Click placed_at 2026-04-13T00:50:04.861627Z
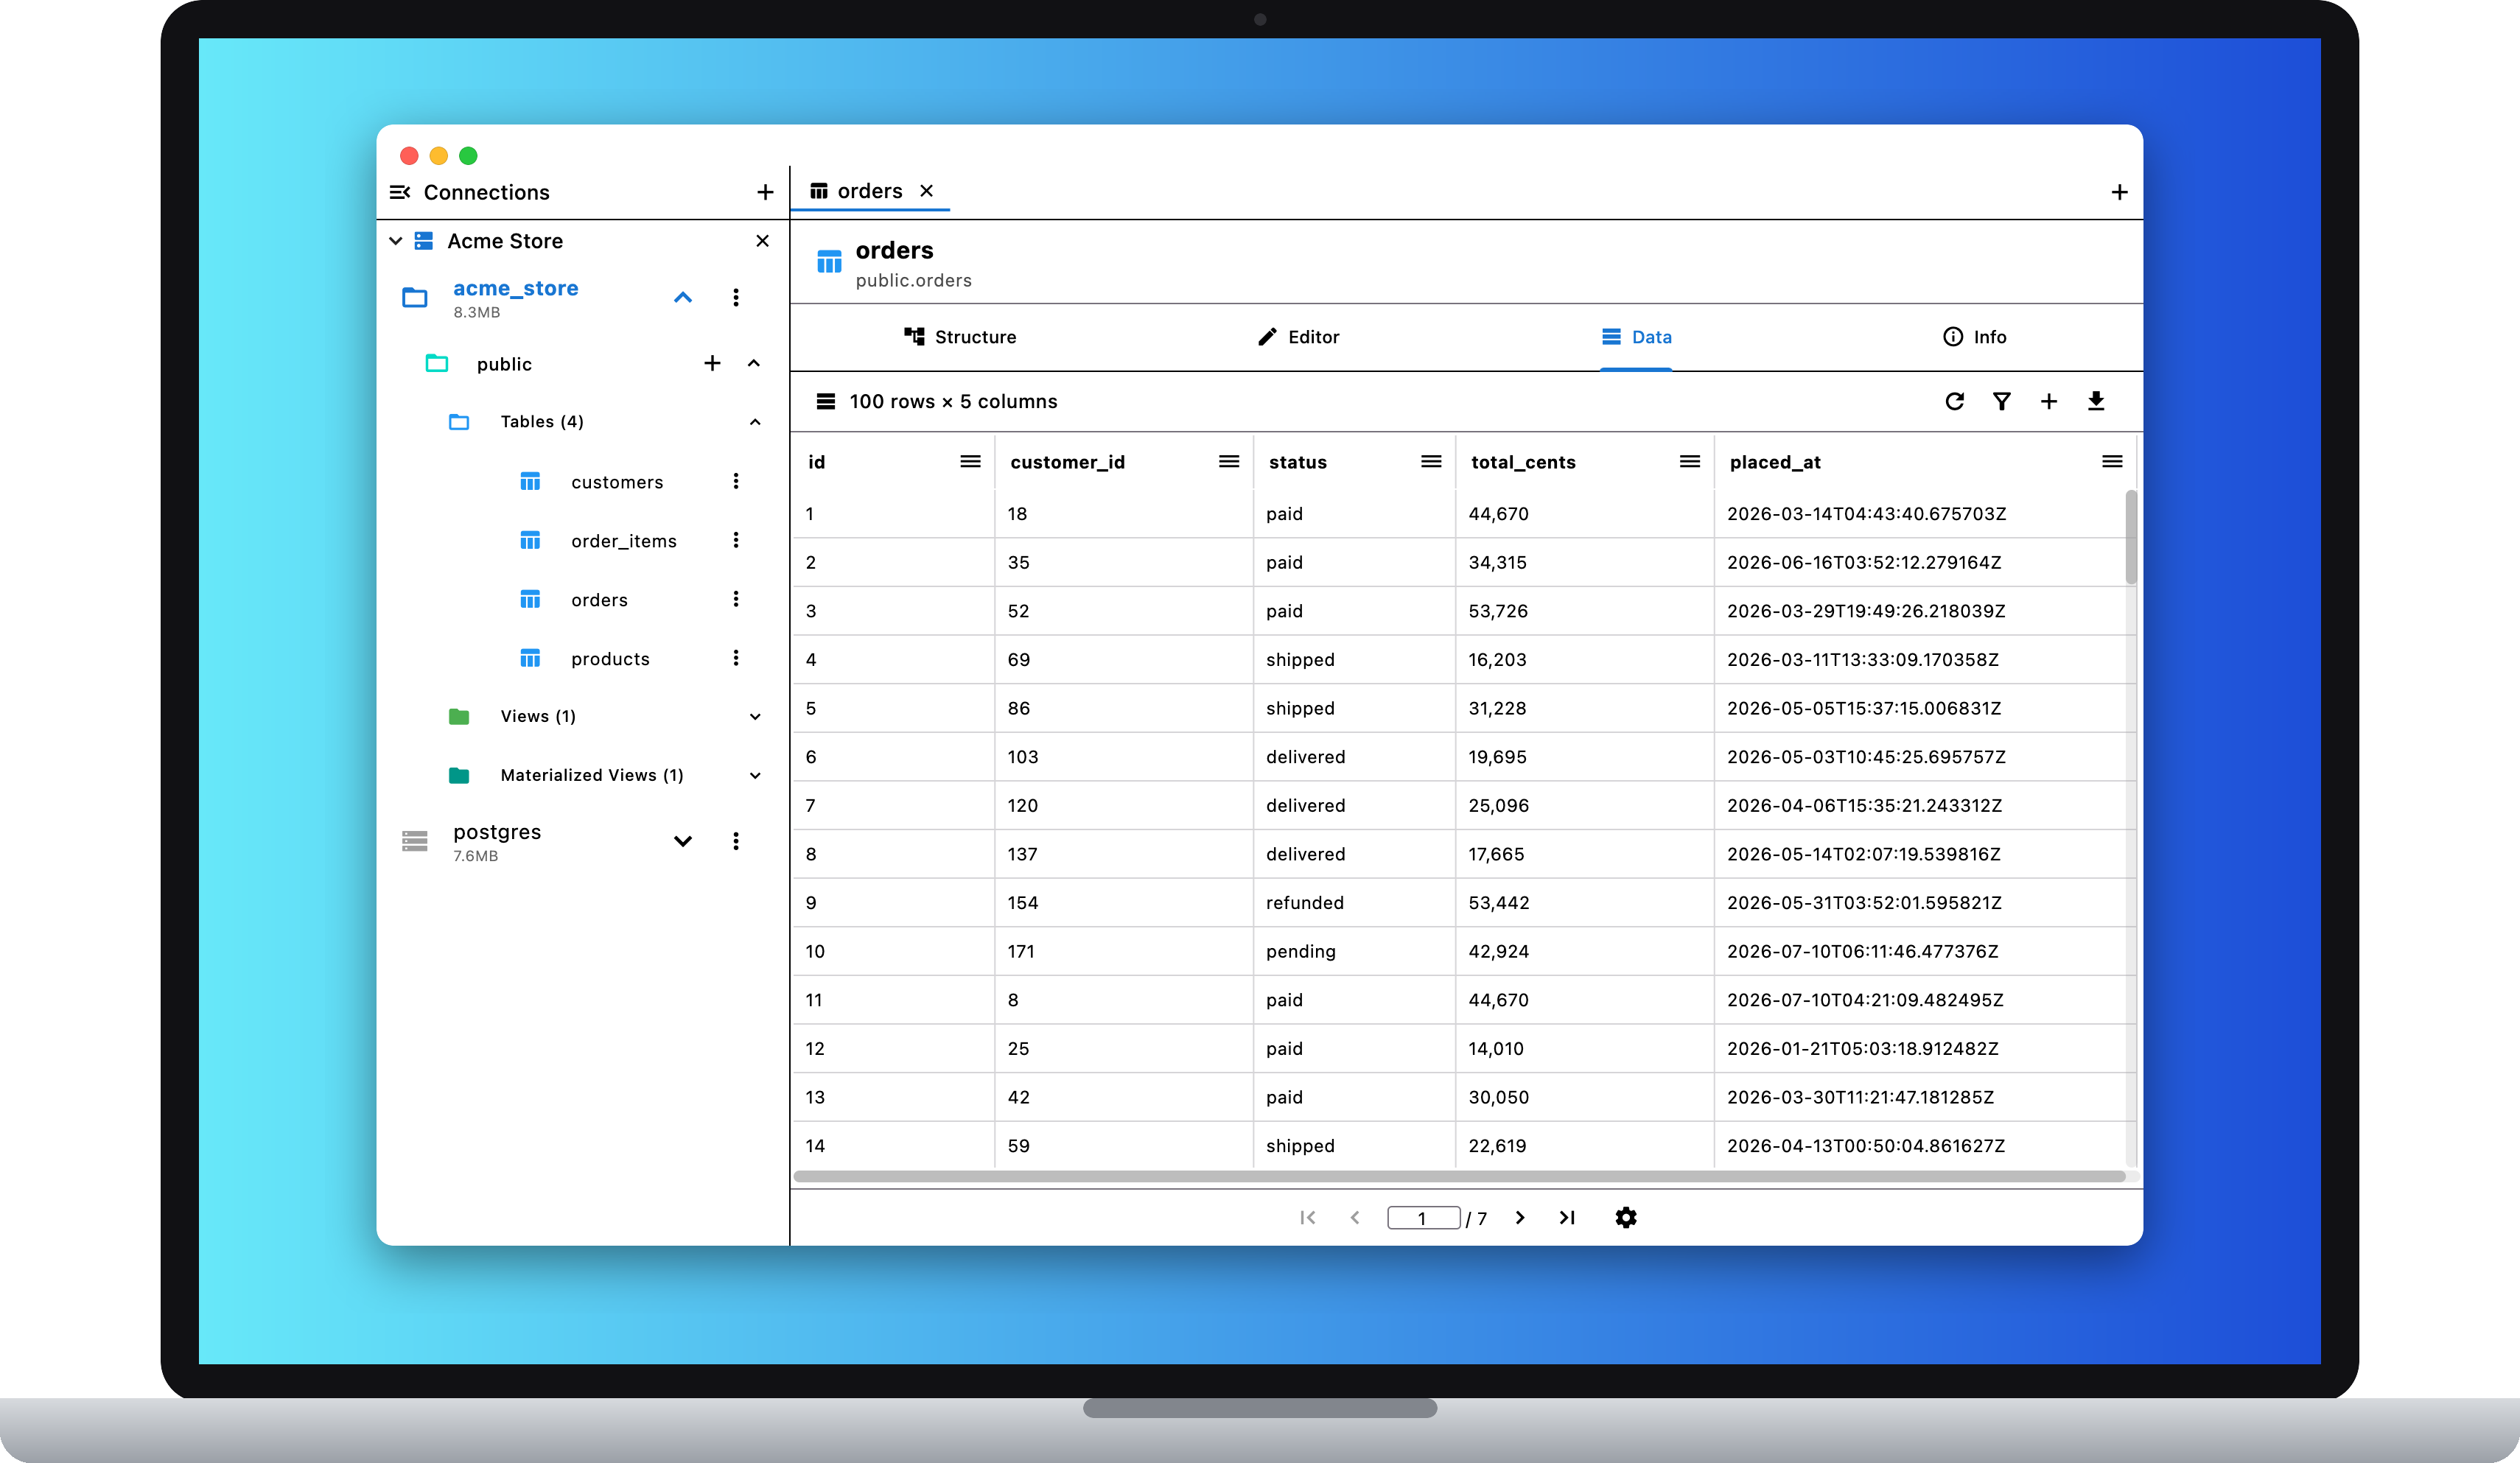The width and height of the screenshot is (2520, 1463). pyautogui.click(x=1866, y=1146)
